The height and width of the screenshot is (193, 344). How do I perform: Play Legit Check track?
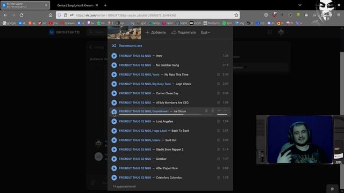tap(114, 84)
